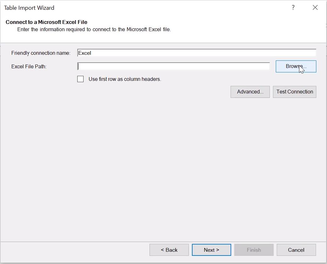Viewport: 327px width, 264px height.
Task: Cancel the Table Import Wizard
Action: point(296,250)
